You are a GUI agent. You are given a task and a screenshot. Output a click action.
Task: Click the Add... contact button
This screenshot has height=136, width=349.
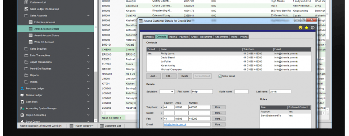(x=153, y=76)
